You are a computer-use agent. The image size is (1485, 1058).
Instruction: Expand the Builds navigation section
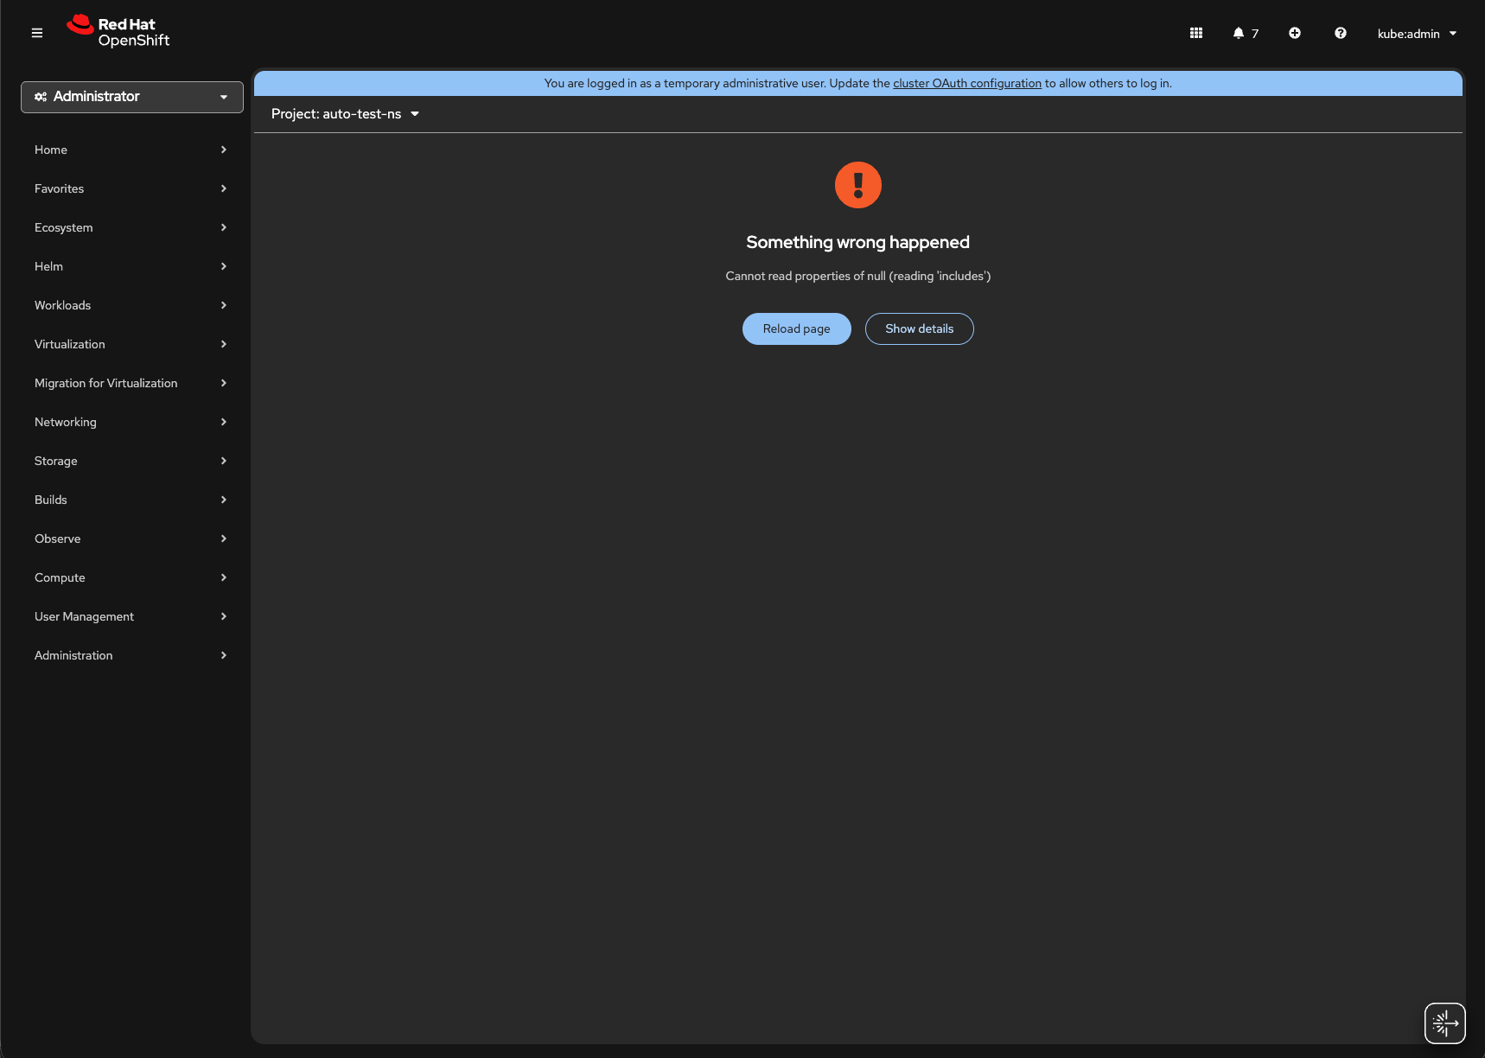tap(131, 500)
